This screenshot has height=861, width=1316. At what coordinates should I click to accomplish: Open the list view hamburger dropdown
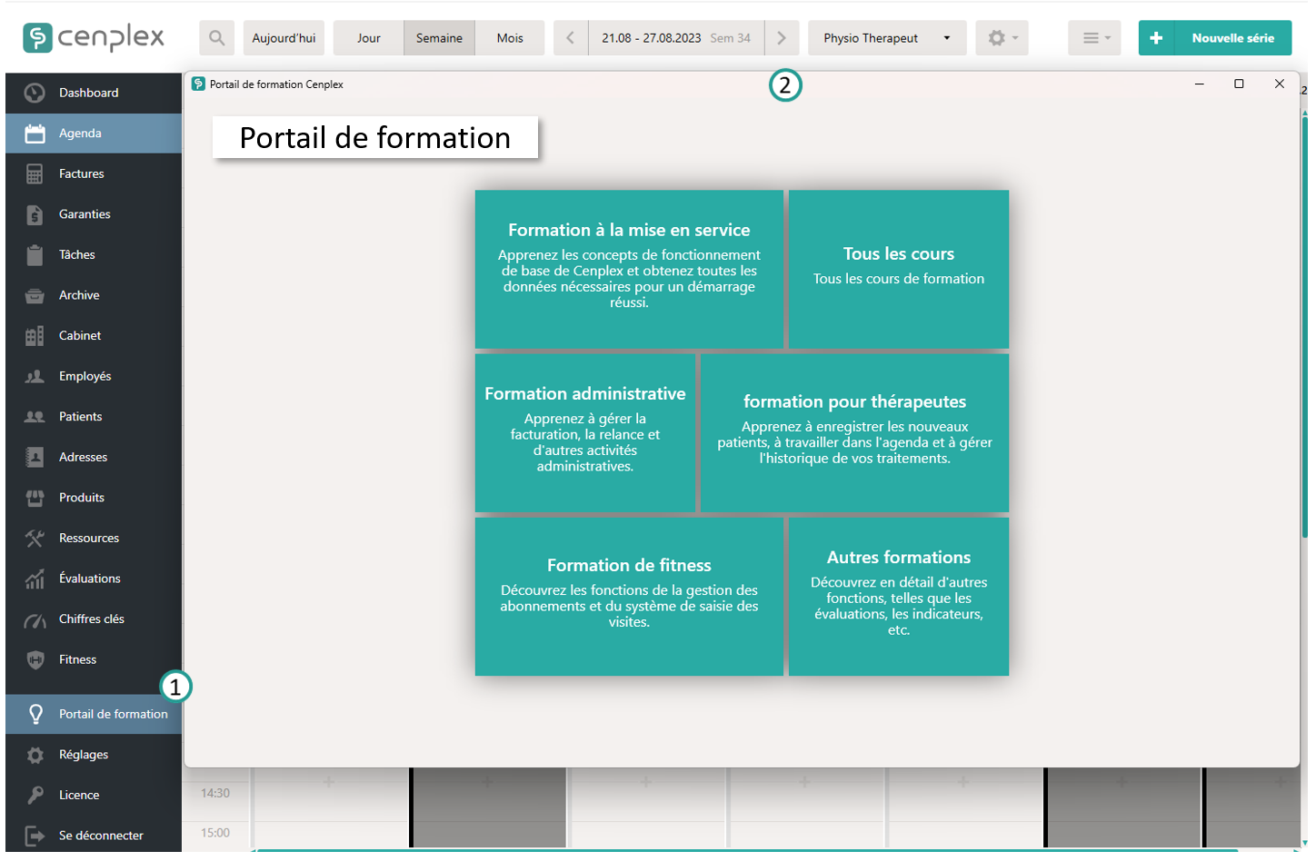click(x=1095, y=38)
